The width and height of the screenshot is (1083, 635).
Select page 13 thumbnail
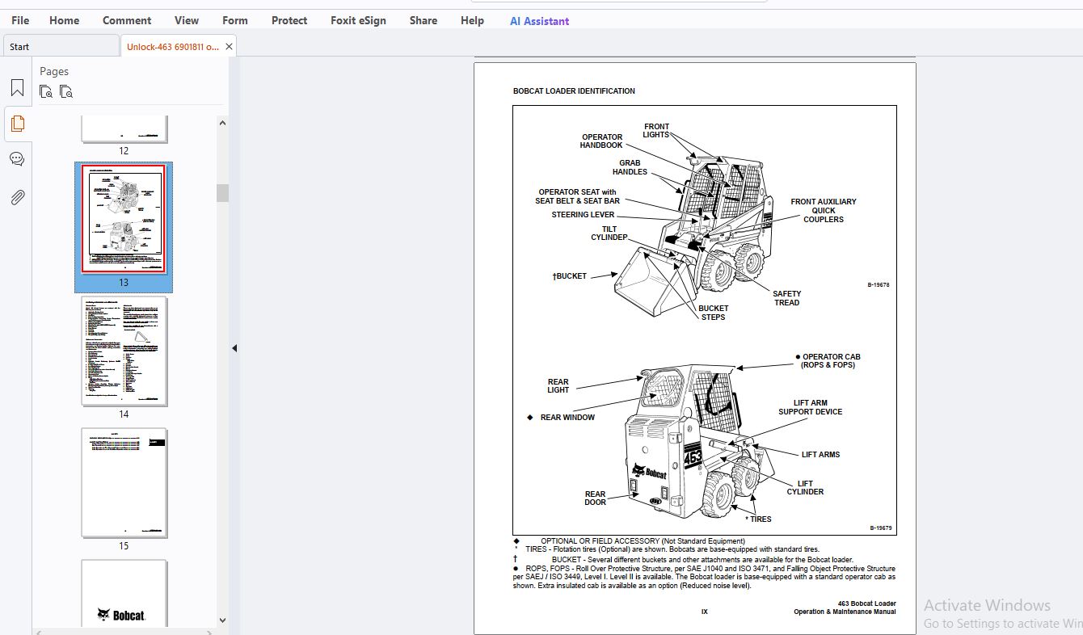[124, 220]
